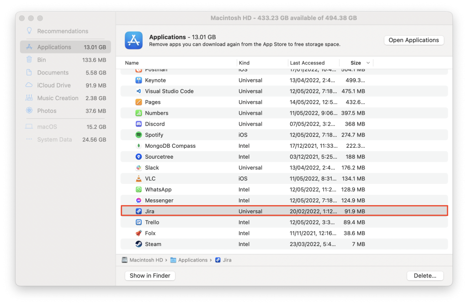The width and height of the screenshot is (468, 305).
Task: Select Photos in the sidebar
Action: click(x=65, y=111)
